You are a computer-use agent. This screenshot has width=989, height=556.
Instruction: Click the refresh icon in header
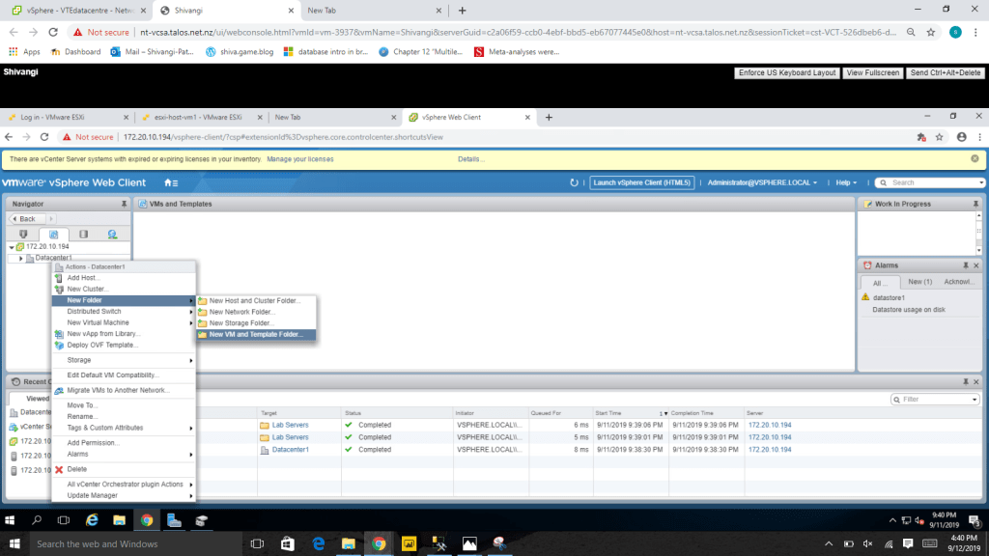575,182
